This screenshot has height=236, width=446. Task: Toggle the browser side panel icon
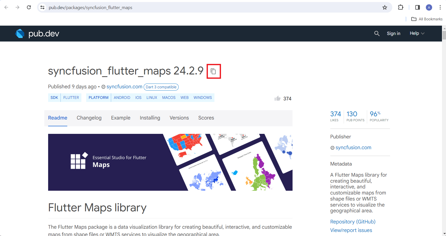tap(417, 7)
